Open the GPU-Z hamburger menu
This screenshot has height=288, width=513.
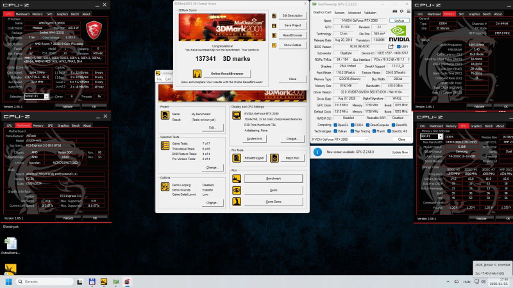[408, 12]
